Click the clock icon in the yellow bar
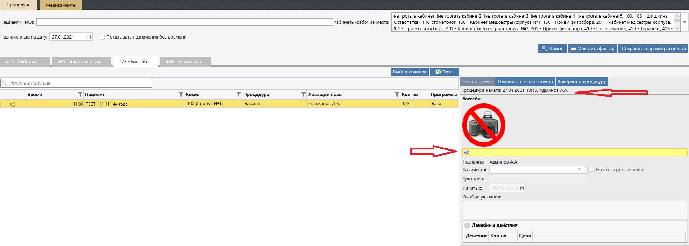This screenshot has width=689, height=246. tap(466, 152)
